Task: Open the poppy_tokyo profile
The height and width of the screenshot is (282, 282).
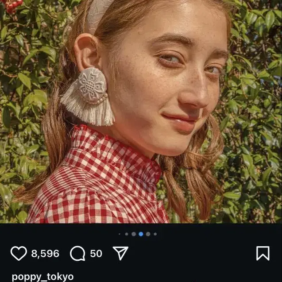Action: (42, 277)
